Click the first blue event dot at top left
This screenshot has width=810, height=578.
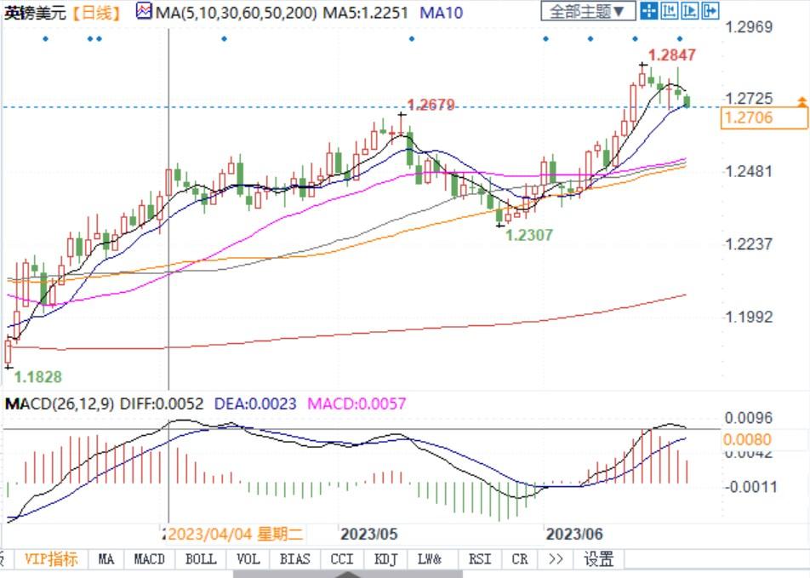click(45, 38)
